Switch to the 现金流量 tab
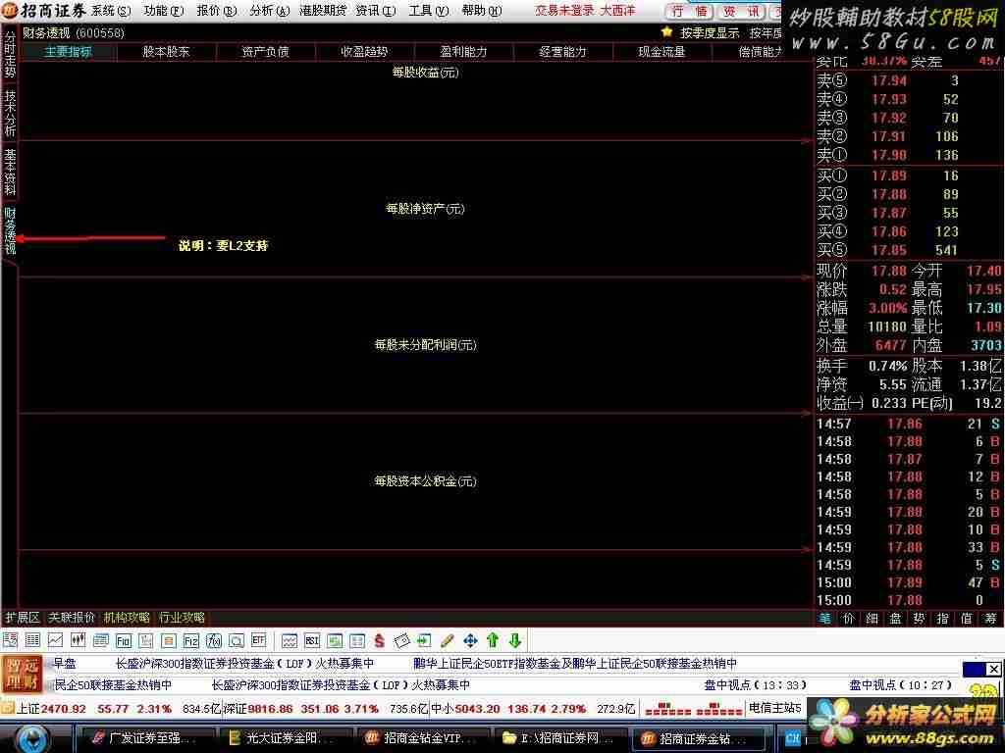 (x=662, y=52)
